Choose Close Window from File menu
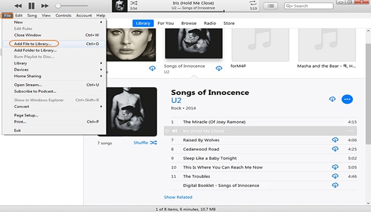Image resolution: width=371 pixels, height=212 pixels. coord(54,35)
